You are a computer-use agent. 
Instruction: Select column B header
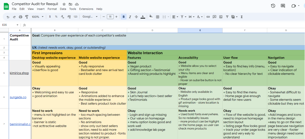[55, 31]
